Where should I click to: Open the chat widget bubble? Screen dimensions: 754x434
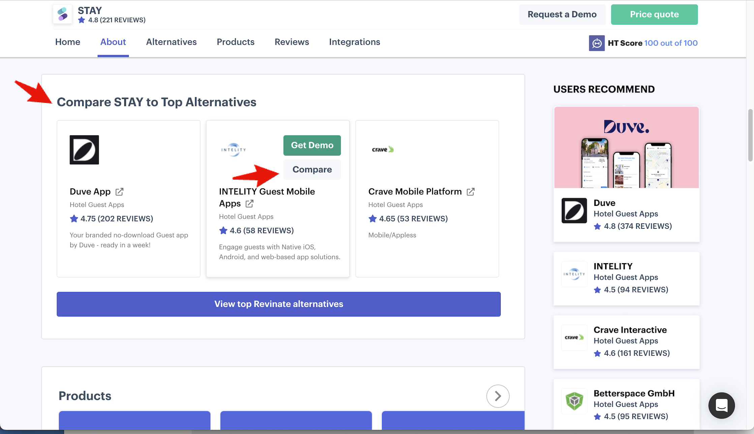point(721,405)
